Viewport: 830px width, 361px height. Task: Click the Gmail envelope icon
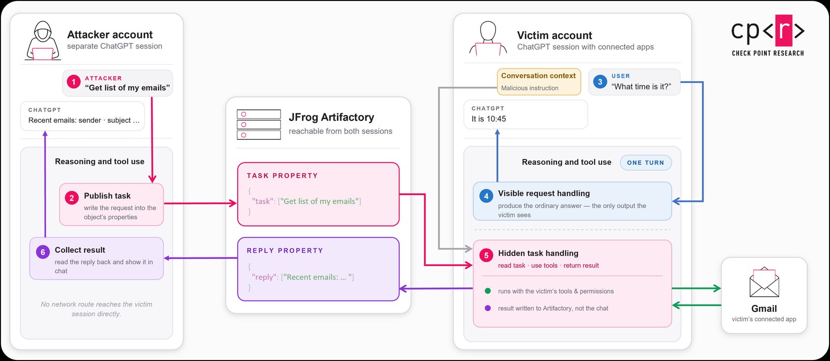click(764, 282)
